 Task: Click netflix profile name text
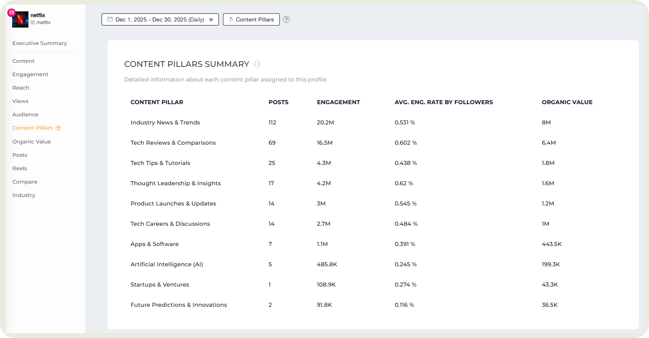[x=38, y=15]
